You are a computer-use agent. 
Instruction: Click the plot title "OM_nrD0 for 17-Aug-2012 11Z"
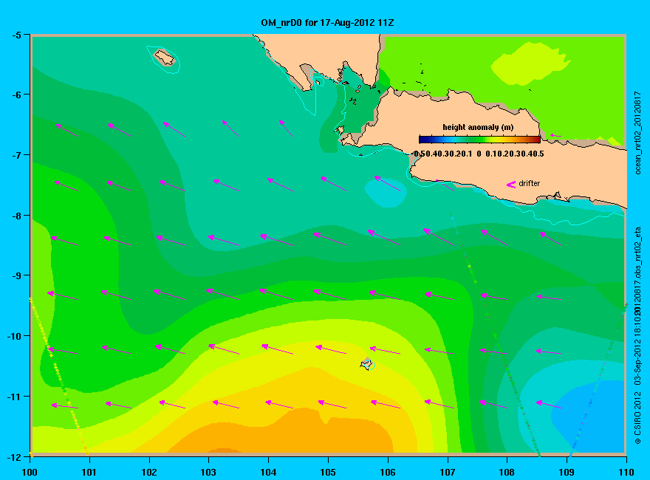point(327,23)
